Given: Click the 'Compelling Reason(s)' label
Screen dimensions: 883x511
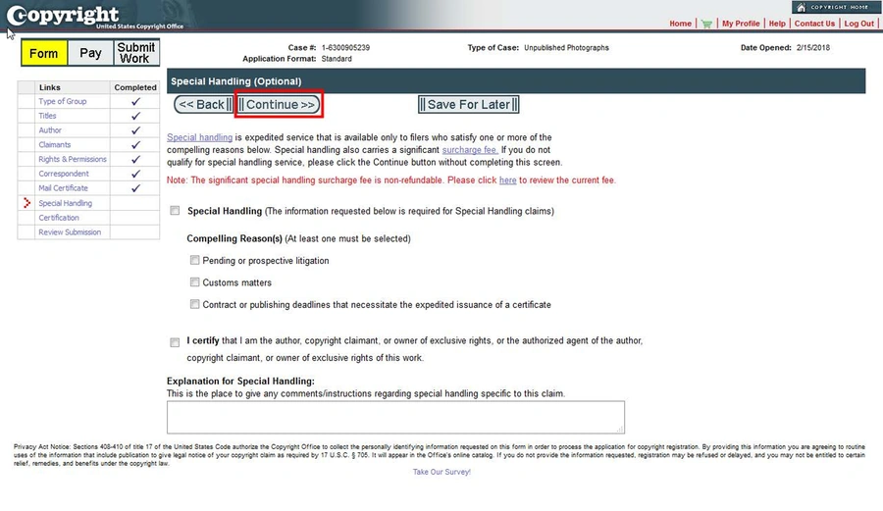Looking at the screenshot, I should (x=234, y=238).
